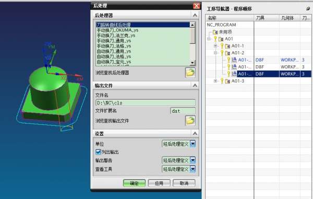Open the 输出警告 dropdown
Image resolution: width=313 pixels, height=199 pixels.
(192, 160)
